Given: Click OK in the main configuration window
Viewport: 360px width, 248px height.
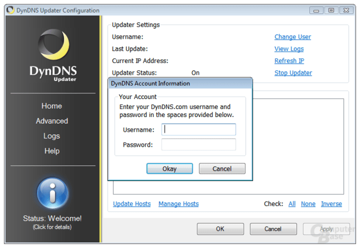Looking at the screenshot, I should [220, 229].
